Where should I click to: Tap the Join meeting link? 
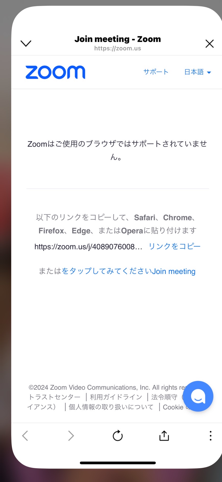coord(174,271)
